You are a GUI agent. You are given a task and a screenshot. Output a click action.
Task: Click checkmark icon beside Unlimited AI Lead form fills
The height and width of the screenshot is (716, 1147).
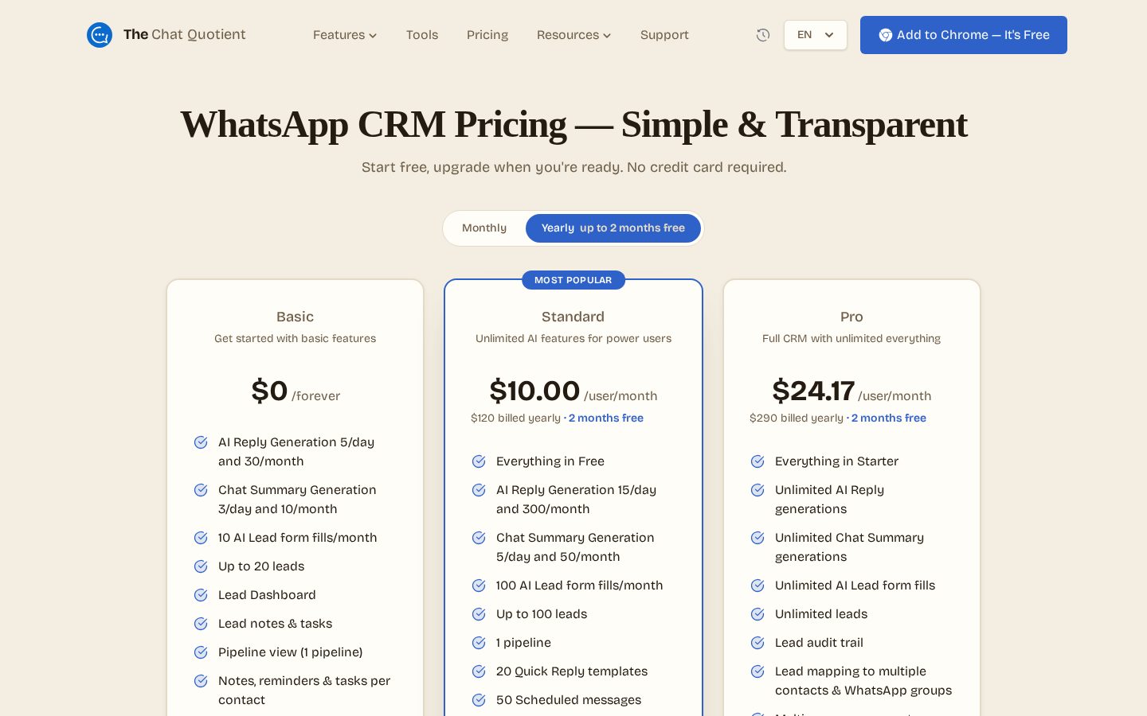coord(757,586)
